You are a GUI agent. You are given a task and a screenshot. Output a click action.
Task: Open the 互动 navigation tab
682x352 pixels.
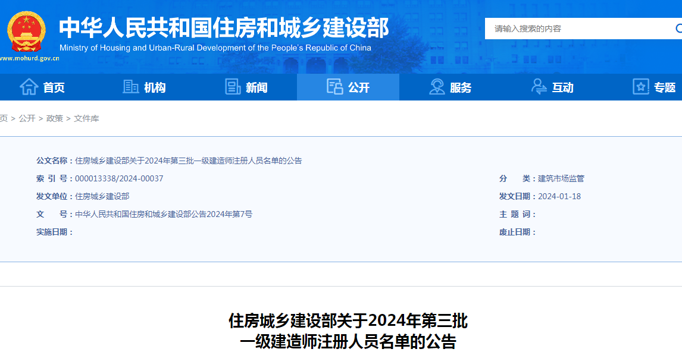point(552,87)
